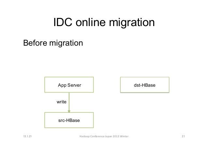Click the 'IDC online migration' slide title
Screen dimensions: 208x147
[x=104, y=22]
